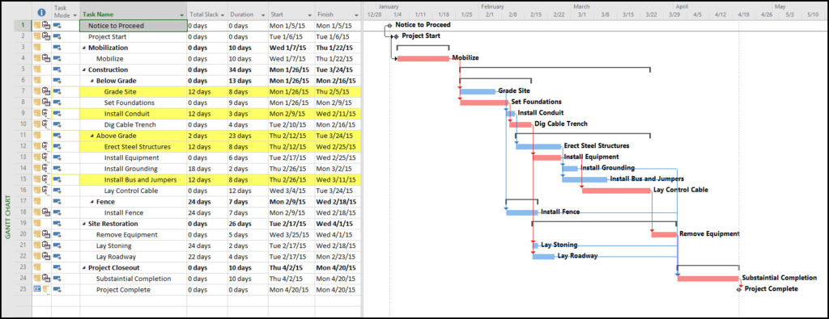The image size is (829, 319).
Task: Click the March month timescale header
Action: pyautogui.click(x=581, y=6)
